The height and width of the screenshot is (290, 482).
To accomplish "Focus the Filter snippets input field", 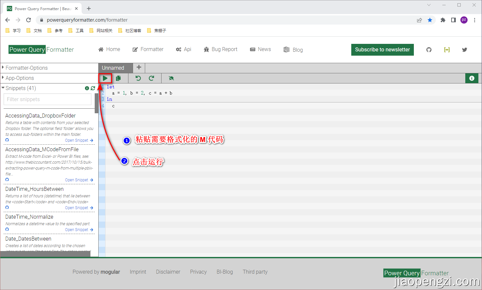I will coord(48,99).
